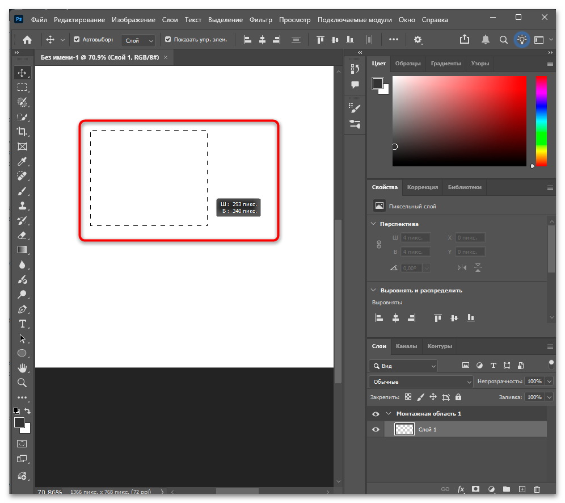The height and width of the screenshot is (503, 565).
Task: Select the Eraser tool
Action: coord(22,235)
